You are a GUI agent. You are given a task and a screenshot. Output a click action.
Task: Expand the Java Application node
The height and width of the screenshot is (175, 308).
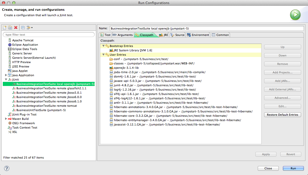point(6,75)
